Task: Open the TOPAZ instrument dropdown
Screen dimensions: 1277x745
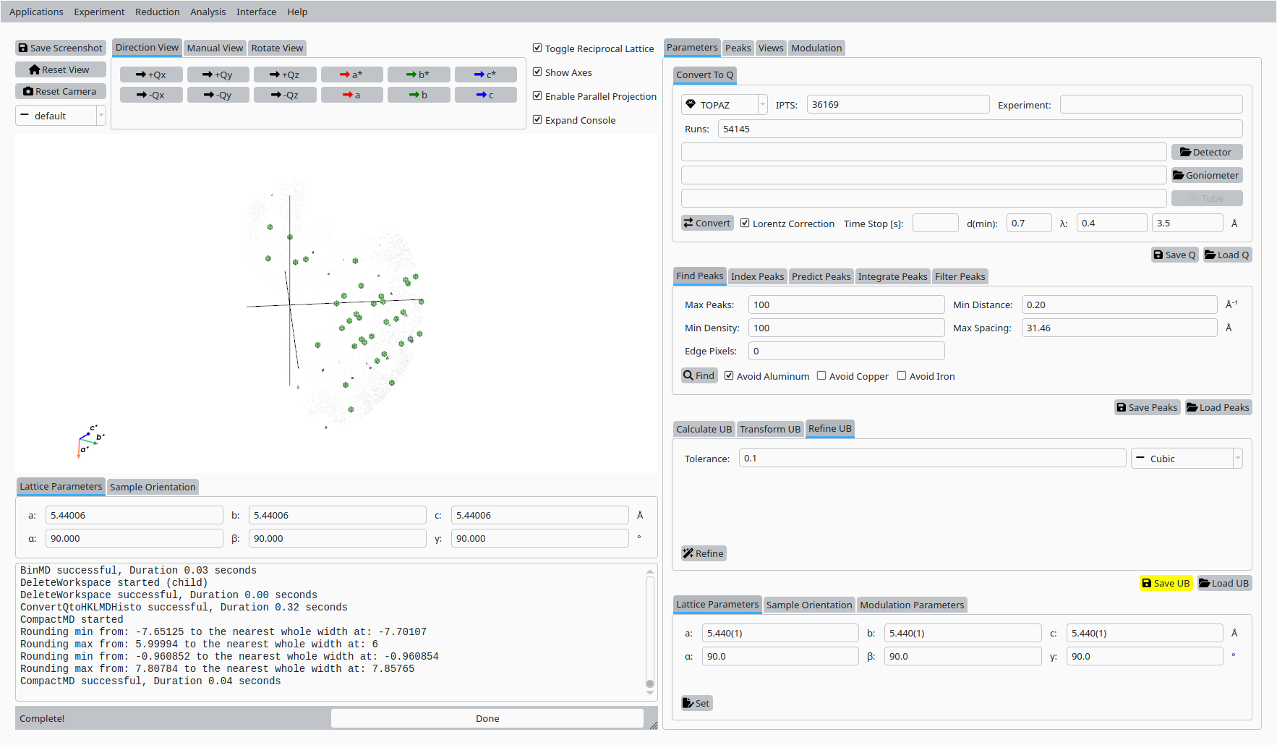Action: 724,105
